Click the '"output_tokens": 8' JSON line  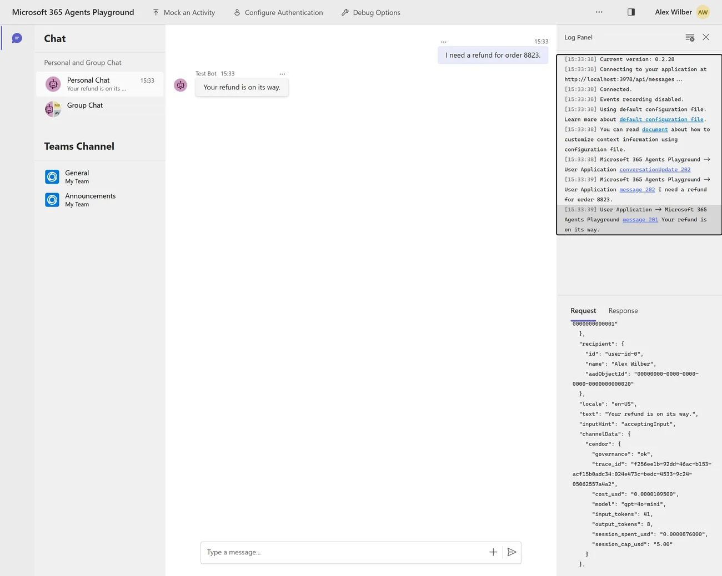tap(623, 524)
